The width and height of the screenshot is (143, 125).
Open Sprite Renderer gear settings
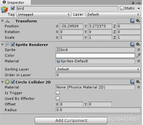[138, 44]
